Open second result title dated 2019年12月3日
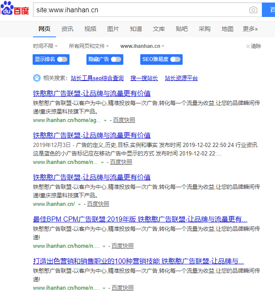 click(x=92, y=135)
